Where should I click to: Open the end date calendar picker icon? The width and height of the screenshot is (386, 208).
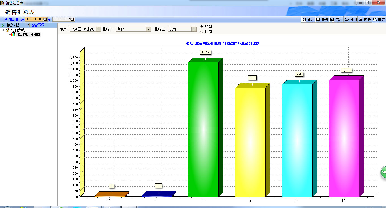click(x=72, y=19)
